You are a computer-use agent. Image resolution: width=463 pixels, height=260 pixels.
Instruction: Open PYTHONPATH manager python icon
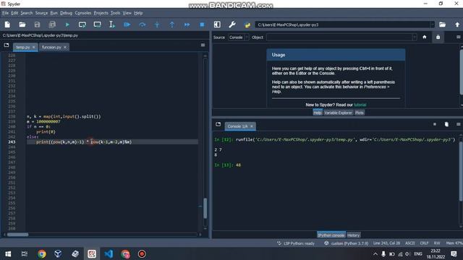click(247, 25)
